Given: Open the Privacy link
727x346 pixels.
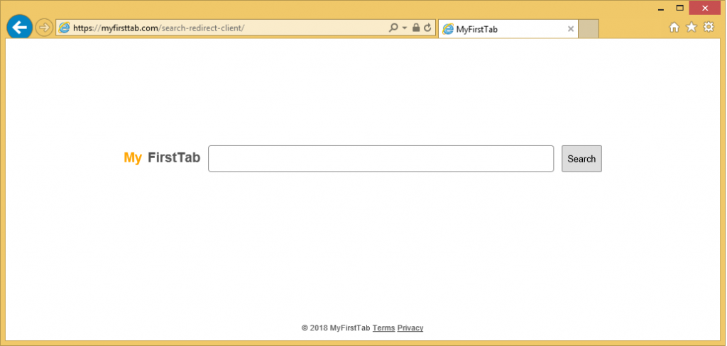Looking at the screenshot, I should 410,328.
